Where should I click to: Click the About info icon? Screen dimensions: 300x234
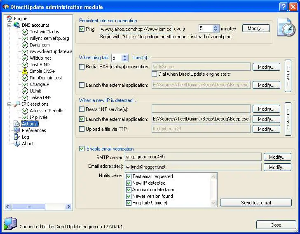(17, 144)
